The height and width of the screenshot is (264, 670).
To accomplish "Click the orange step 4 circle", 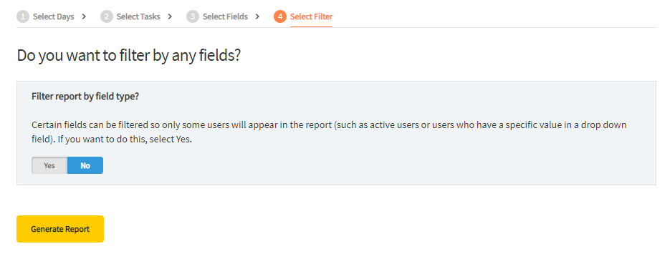I will 280,16.
